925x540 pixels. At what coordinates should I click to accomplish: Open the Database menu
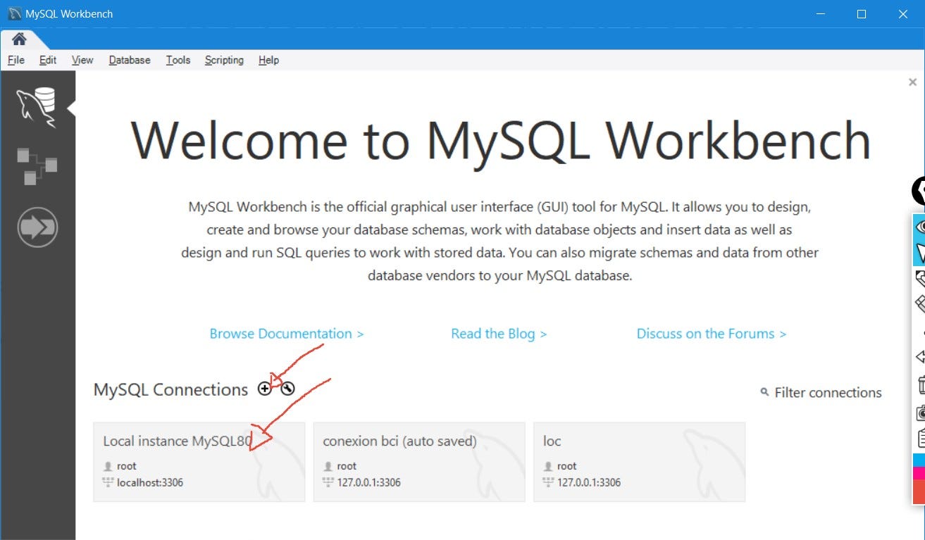pyautogui.click(x=130, y=60)
